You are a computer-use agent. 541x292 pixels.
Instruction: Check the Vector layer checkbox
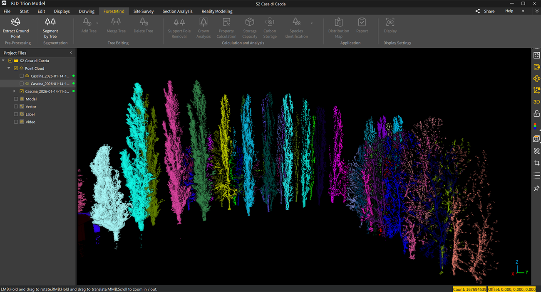tap(16, 107)
